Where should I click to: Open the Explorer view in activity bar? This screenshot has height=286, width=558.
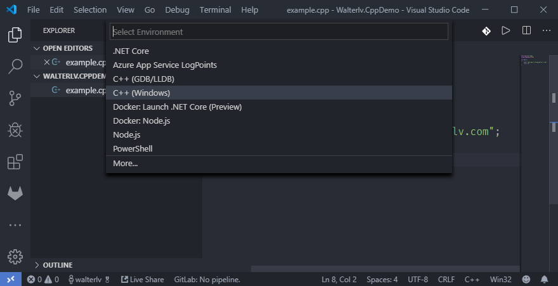(x=15, y=35)
